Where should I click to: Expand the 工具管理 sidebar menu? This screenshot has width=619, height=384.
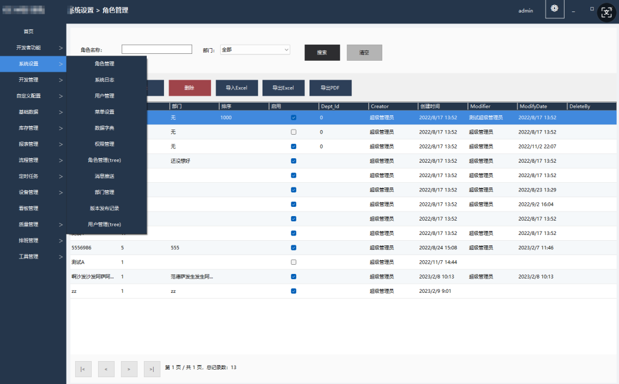tap(33, 257)
